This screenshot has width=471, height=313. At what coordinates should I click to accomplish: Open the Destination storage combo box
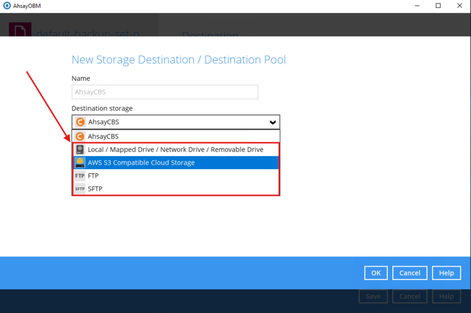coord(176,122)
